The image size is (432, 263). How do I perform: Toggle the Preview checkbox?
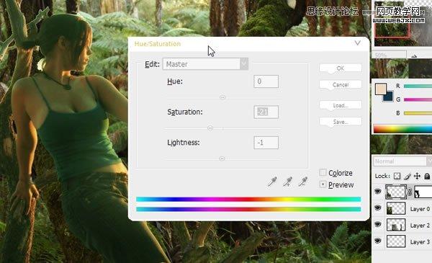click(323, 184)
